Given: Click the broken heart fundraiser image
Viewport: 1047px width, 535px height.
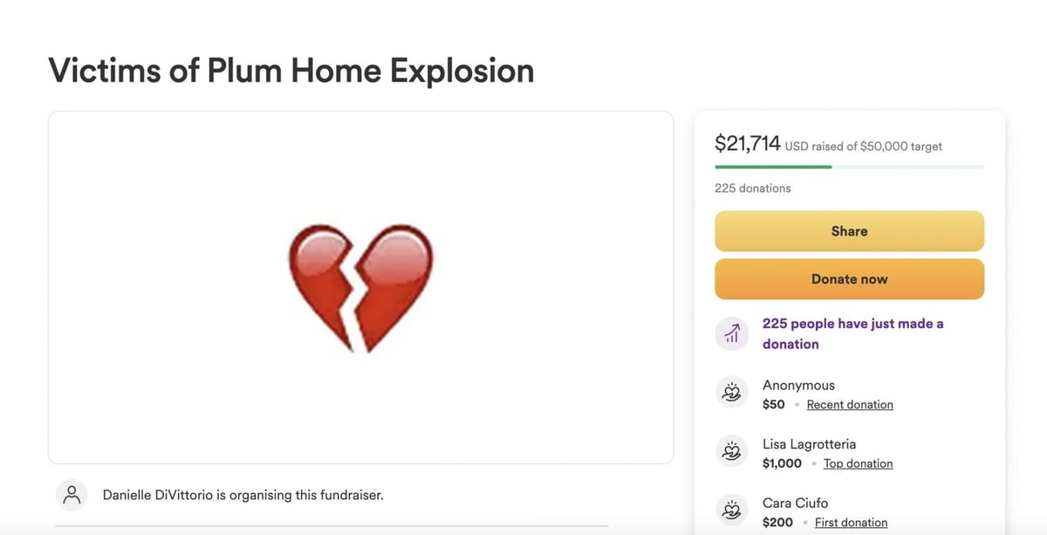Looking at the screenshot, I should 360,288.
